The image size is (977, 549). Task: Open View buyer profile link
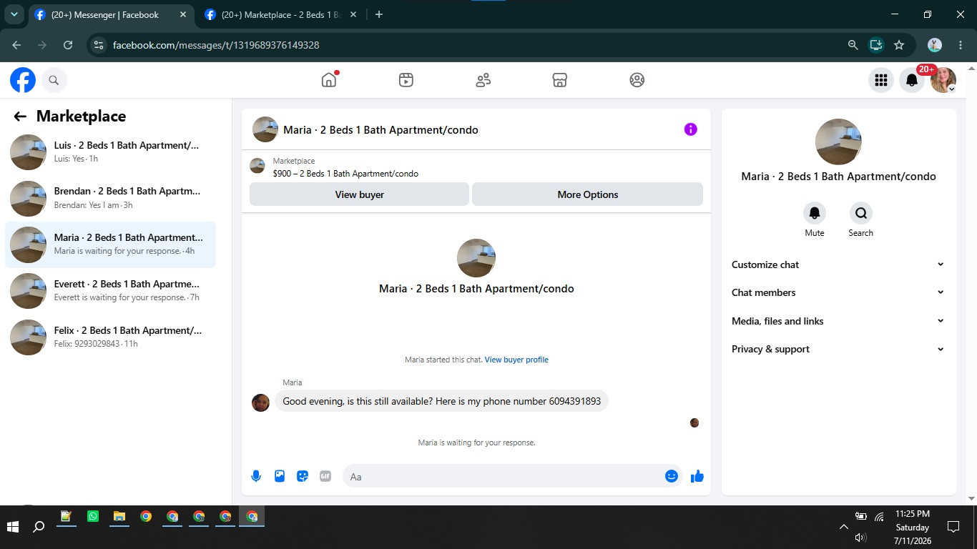(x=516, y=360)
